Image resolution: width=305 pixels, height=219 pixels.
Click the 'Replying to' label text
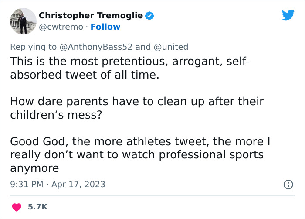[33, 47]
